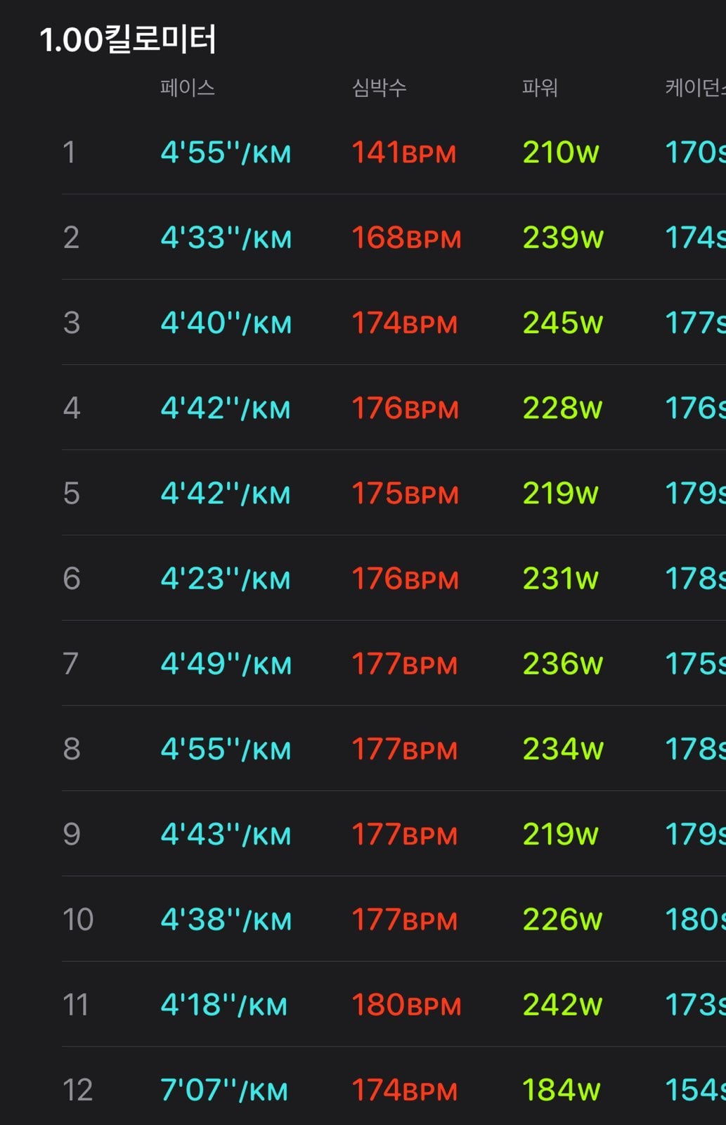Select split 7 power 236W
Image resolution: width=726 pixels, height=1125 pixels.
click(563, 664)
